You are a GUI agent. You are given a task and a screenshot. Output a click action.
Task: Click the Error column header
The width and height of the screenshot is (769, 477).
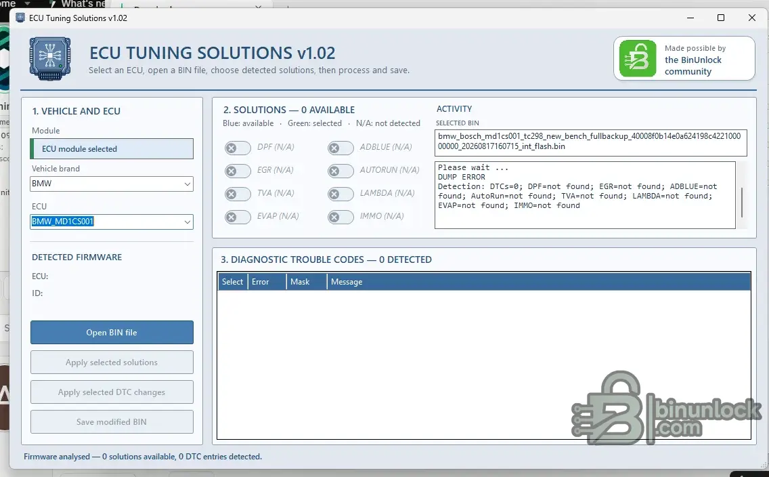click(x=267, y=282)
